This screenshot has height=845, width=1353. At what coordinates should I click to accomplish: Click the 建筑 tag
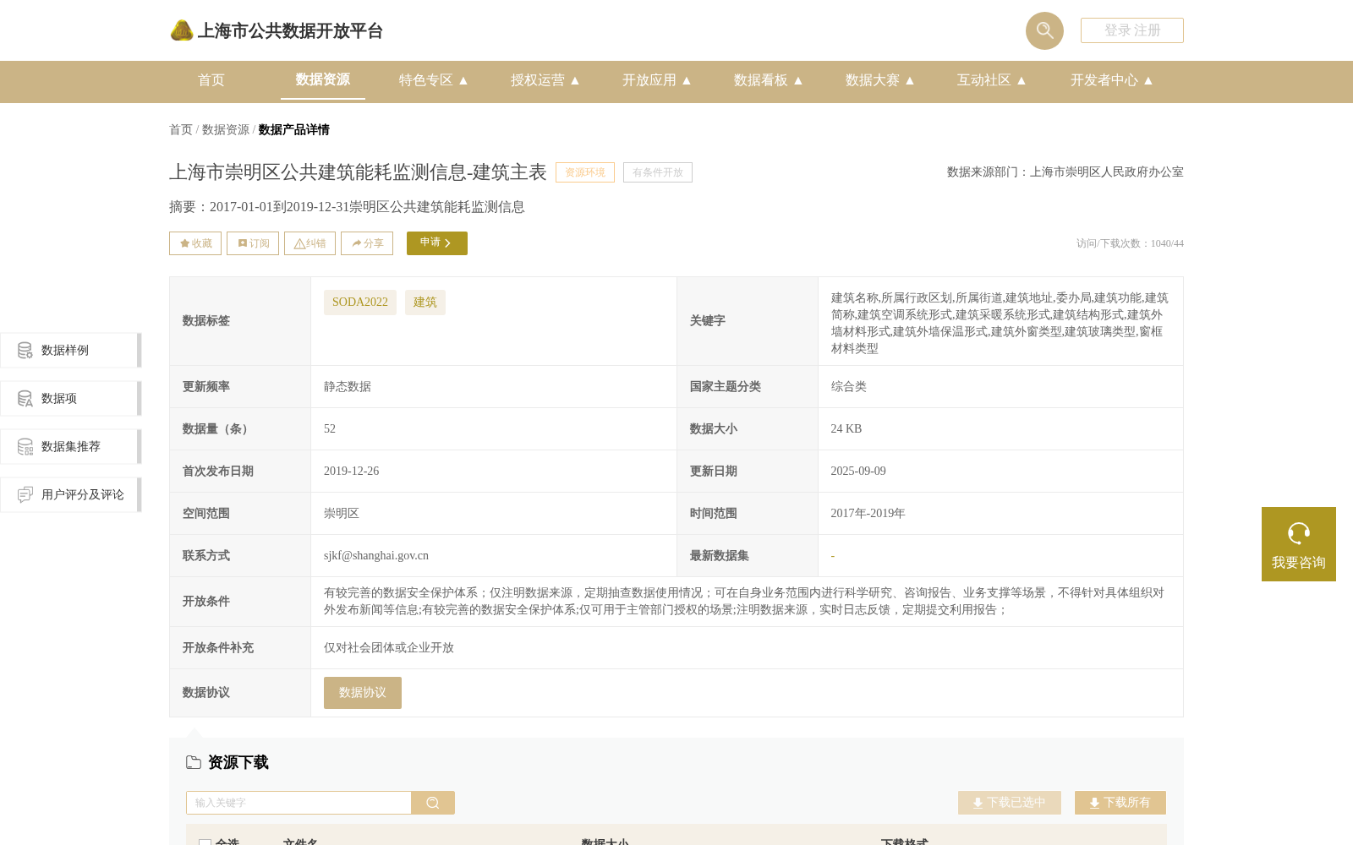[x=425, y=303]
